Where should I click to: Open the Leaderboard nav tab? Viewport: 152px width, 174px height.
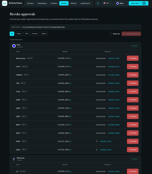coord(85,3)
